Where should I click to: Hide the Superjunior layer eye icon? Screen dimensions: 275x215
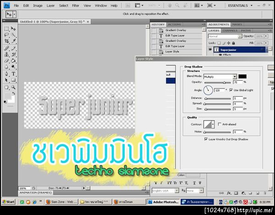tap(210, 50)
